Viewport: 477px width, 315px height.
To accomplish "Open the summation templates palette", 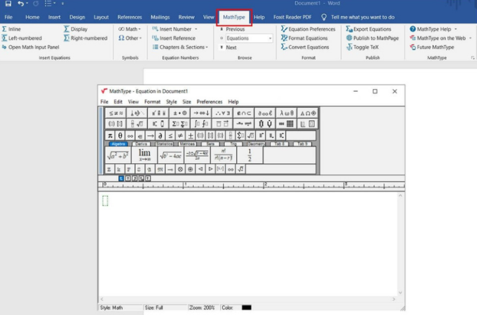I will (179, 123).
